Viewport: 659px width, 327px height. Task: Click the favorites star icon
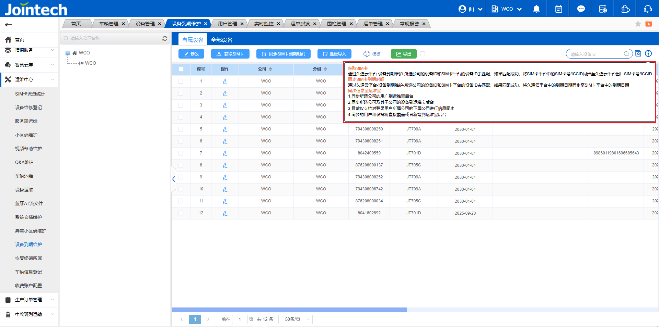coord(638,24)
